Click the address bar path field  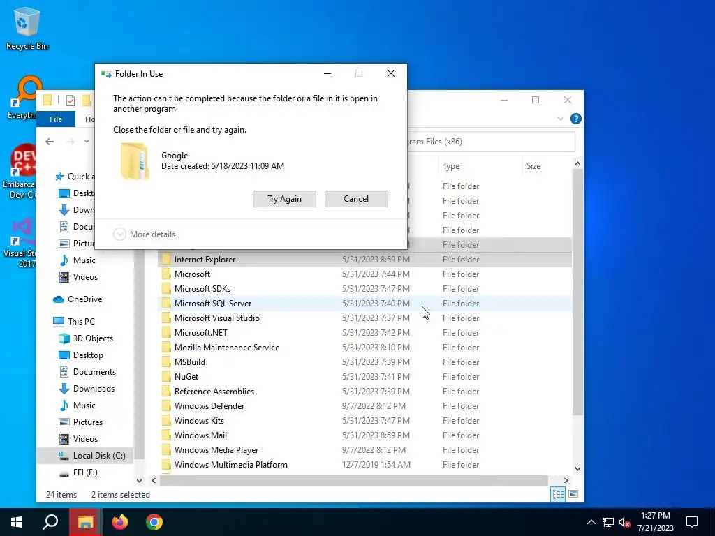(490, 142)
